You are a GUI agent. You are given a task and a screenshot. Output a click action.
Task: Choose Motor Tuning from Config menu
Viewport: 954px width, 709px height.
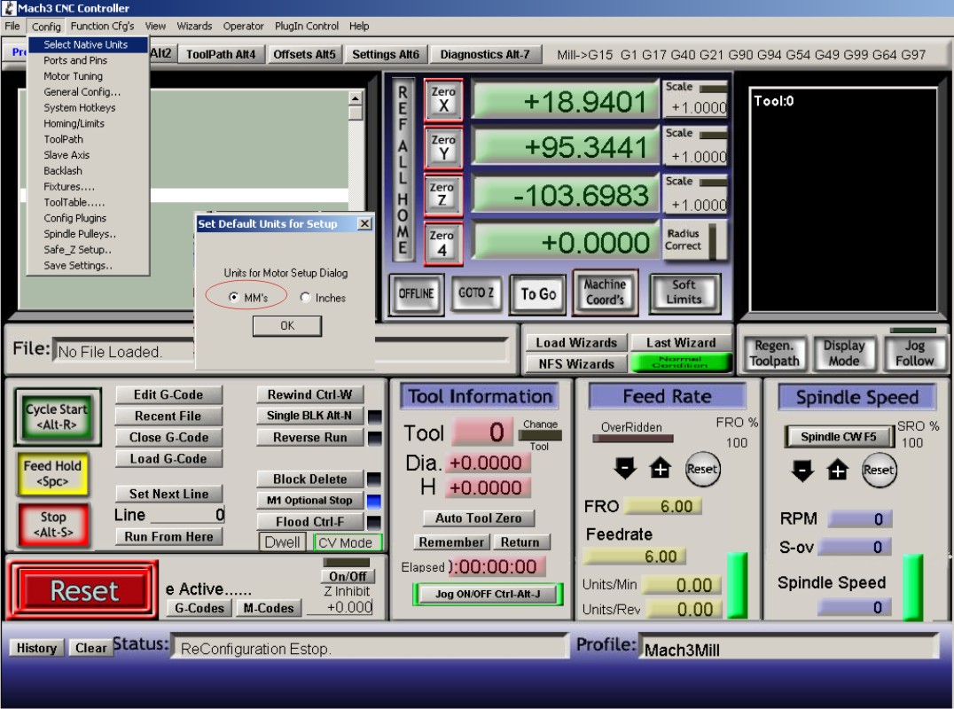coord(74,76)
